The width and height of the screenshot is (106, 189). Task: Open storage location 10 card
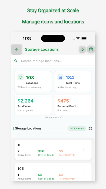53,150
